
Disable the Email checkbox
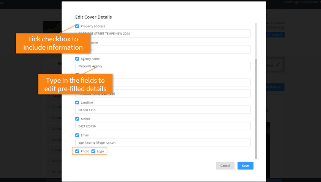[x=77, y=135]
